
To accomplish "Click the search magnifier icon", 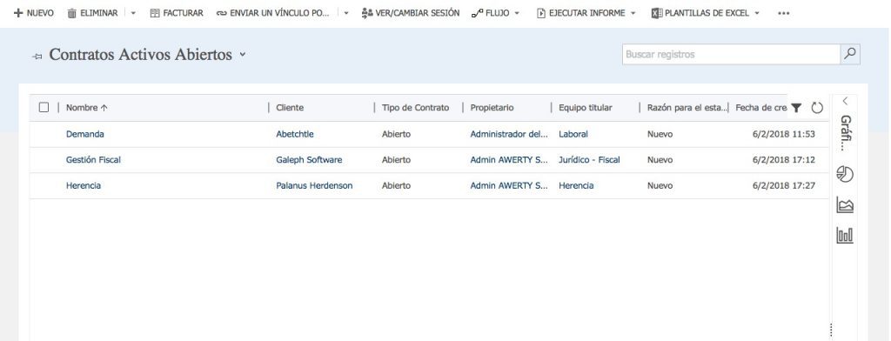I will point(850,54).
